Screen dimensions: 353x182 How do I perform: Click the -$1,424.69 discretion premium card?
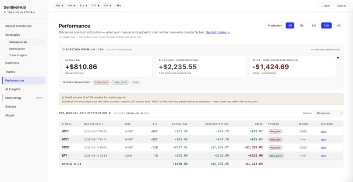[x=293, y=67]
